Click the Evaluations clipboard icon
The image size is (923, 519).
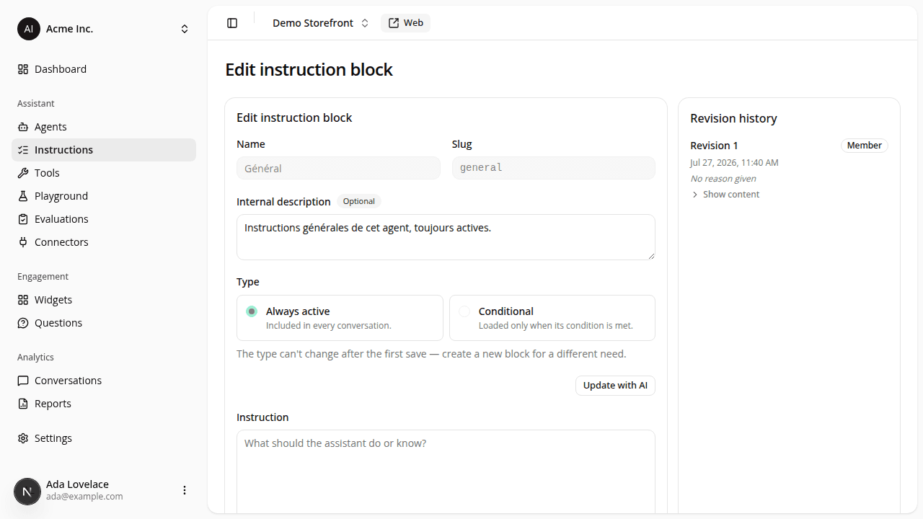[23, 219]
